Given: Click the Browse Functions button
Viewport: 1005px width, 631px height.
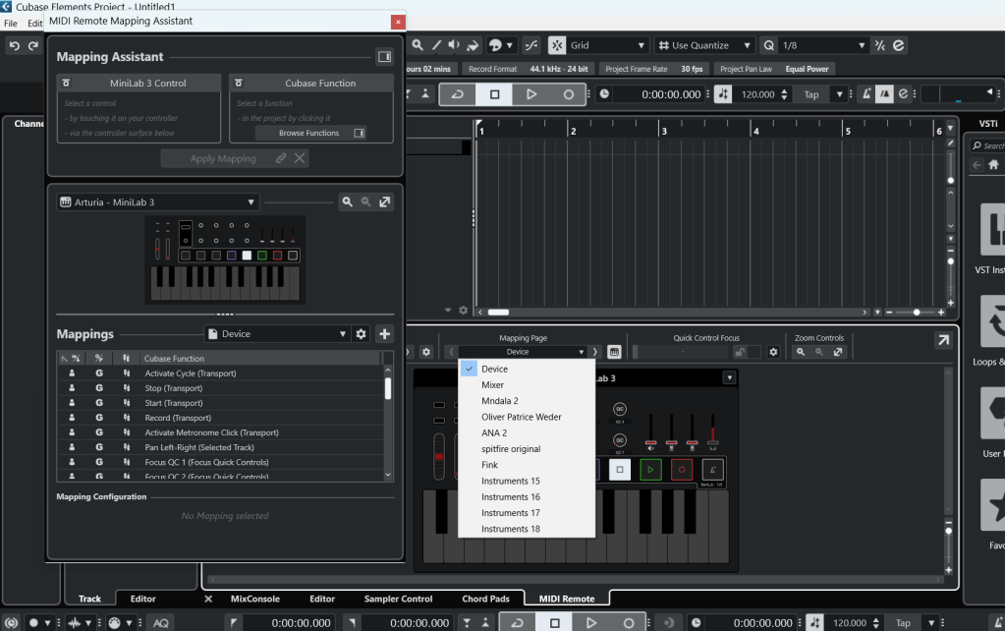Looking at the screenshot, I should (x=309, y=133).
